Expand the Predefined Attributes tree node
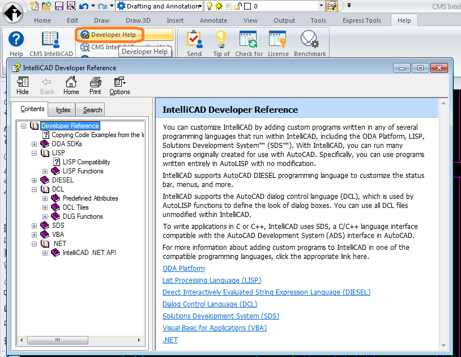461x357 pixels. [45, 198]
